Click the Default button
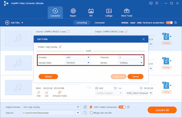The height and width of the screenshot is (118, 182). [48, 76]
